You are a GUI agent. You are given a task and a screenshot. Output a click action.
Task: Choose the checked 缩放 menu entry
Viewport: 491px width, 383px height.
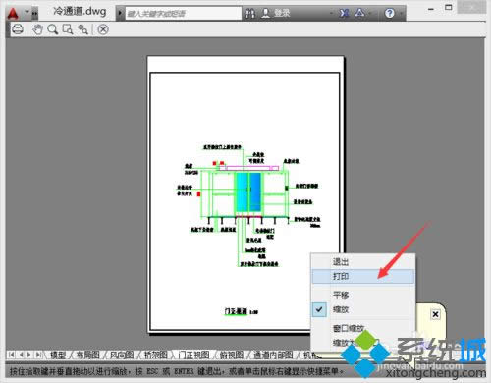[x=363, y=309]
